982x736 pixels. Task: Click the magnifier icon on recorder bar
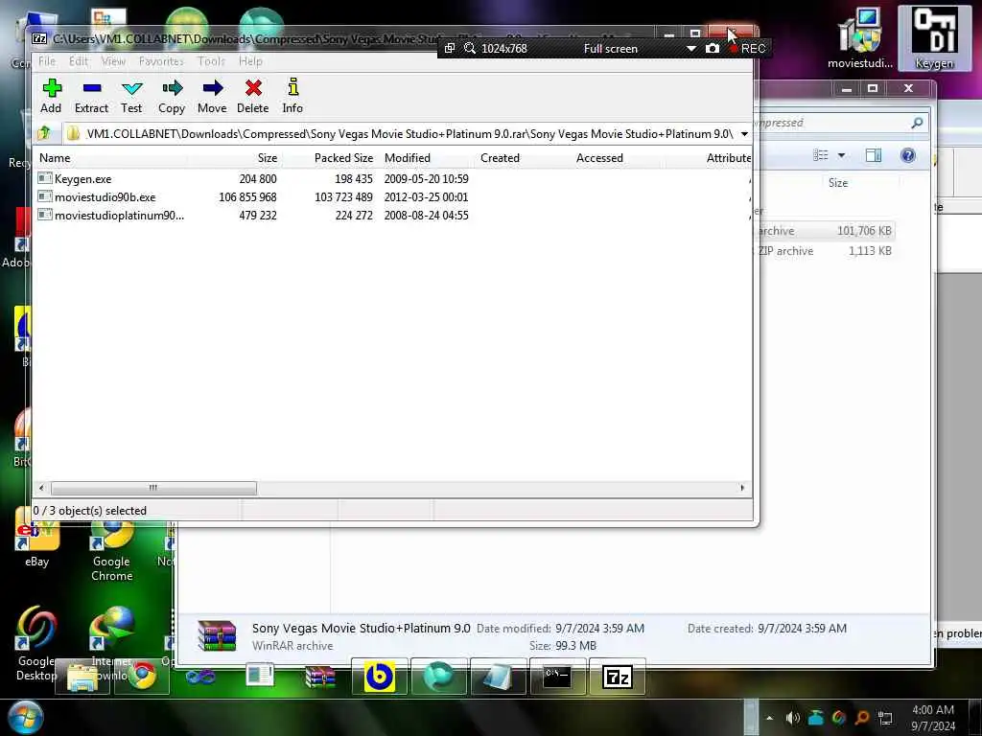[x=470, y=48]
